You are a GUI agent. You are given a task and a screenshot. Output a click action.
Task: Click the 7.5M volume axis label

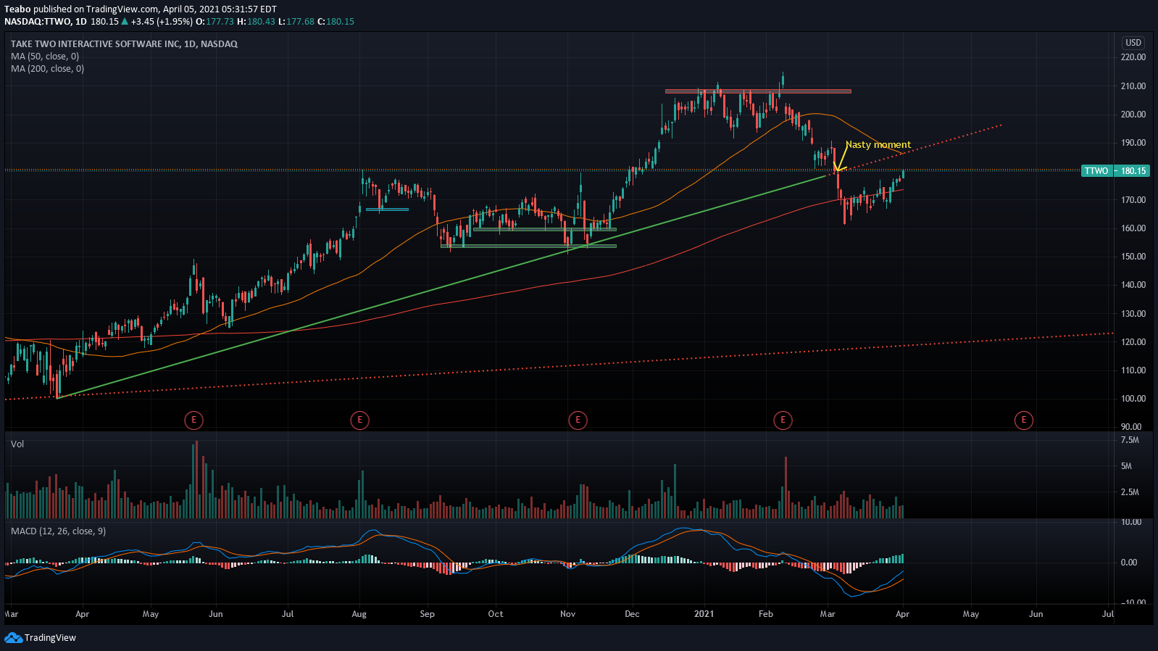point(1130,440)
